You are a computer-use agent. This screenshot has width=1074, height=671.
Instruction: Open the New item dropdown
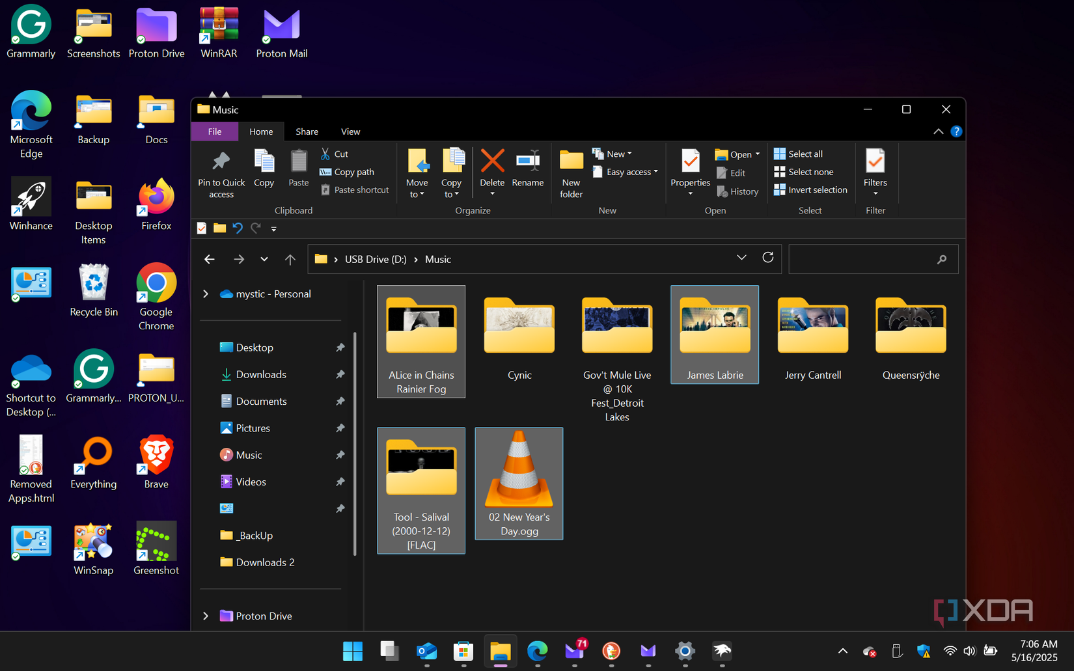613,154
